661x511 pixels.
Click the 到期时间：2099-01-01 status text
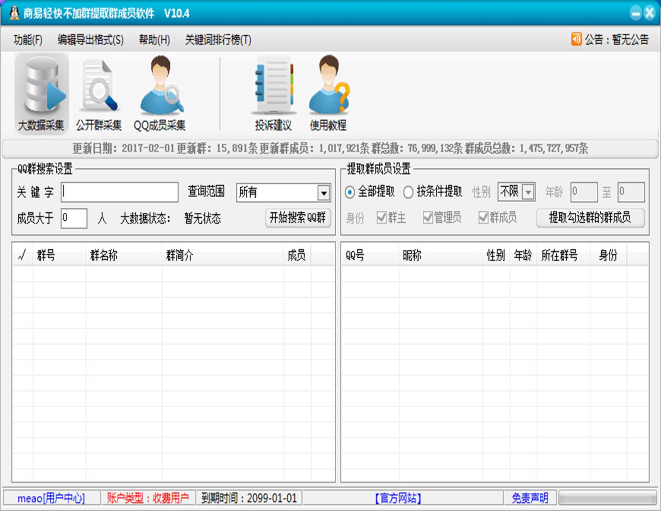(249, 498)
